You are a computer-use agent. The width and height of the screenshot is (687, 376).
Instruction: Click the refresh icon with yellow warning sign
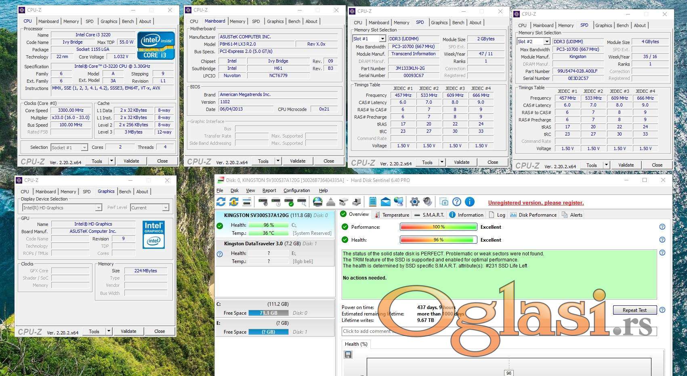[x=234, y=202]
